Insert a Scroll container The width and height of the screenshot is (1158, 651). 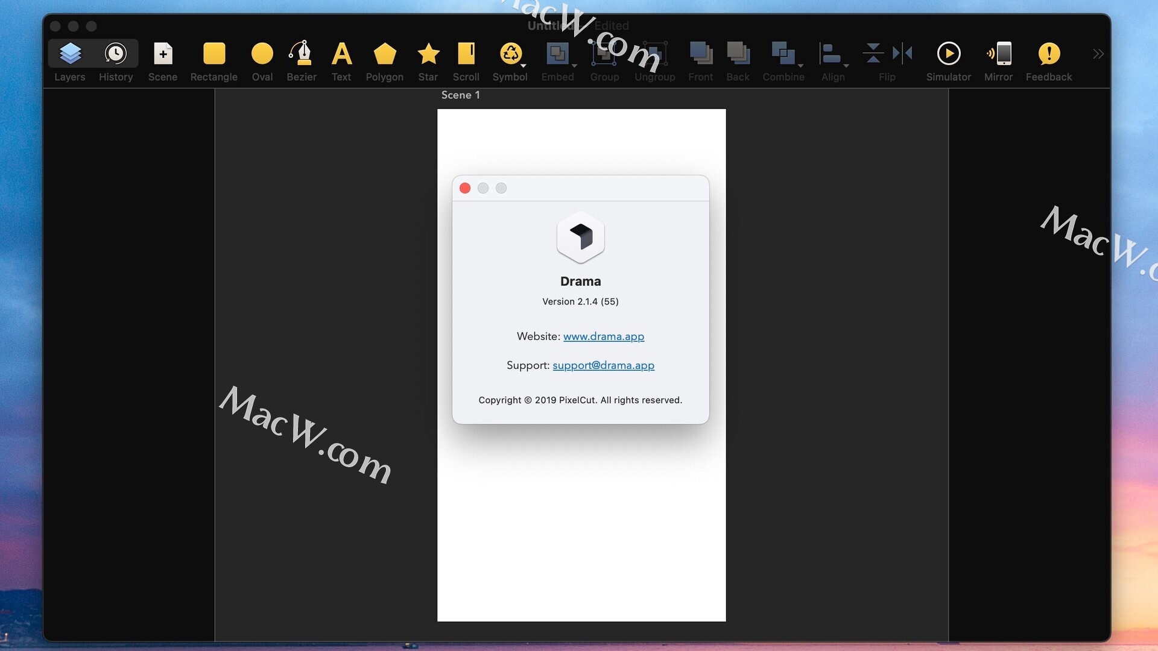466,54
